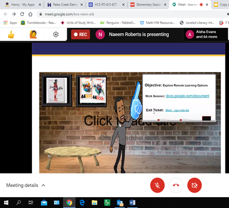This screenshot has height=208, width=229.
Task: Open Microsoft Edge from the taskbar
Action: (82, 203)
